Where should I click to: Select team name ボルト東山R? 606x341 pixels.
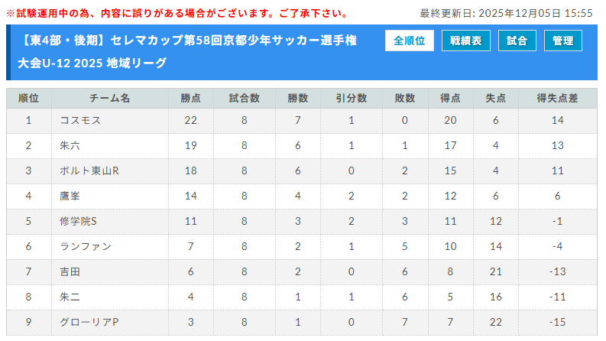tap(89, 170)
